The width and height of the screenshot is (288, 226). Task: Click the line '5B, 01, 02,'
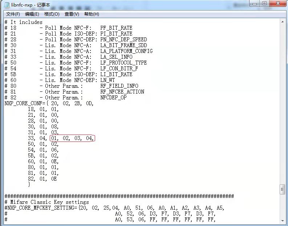(x=43, y=156)
